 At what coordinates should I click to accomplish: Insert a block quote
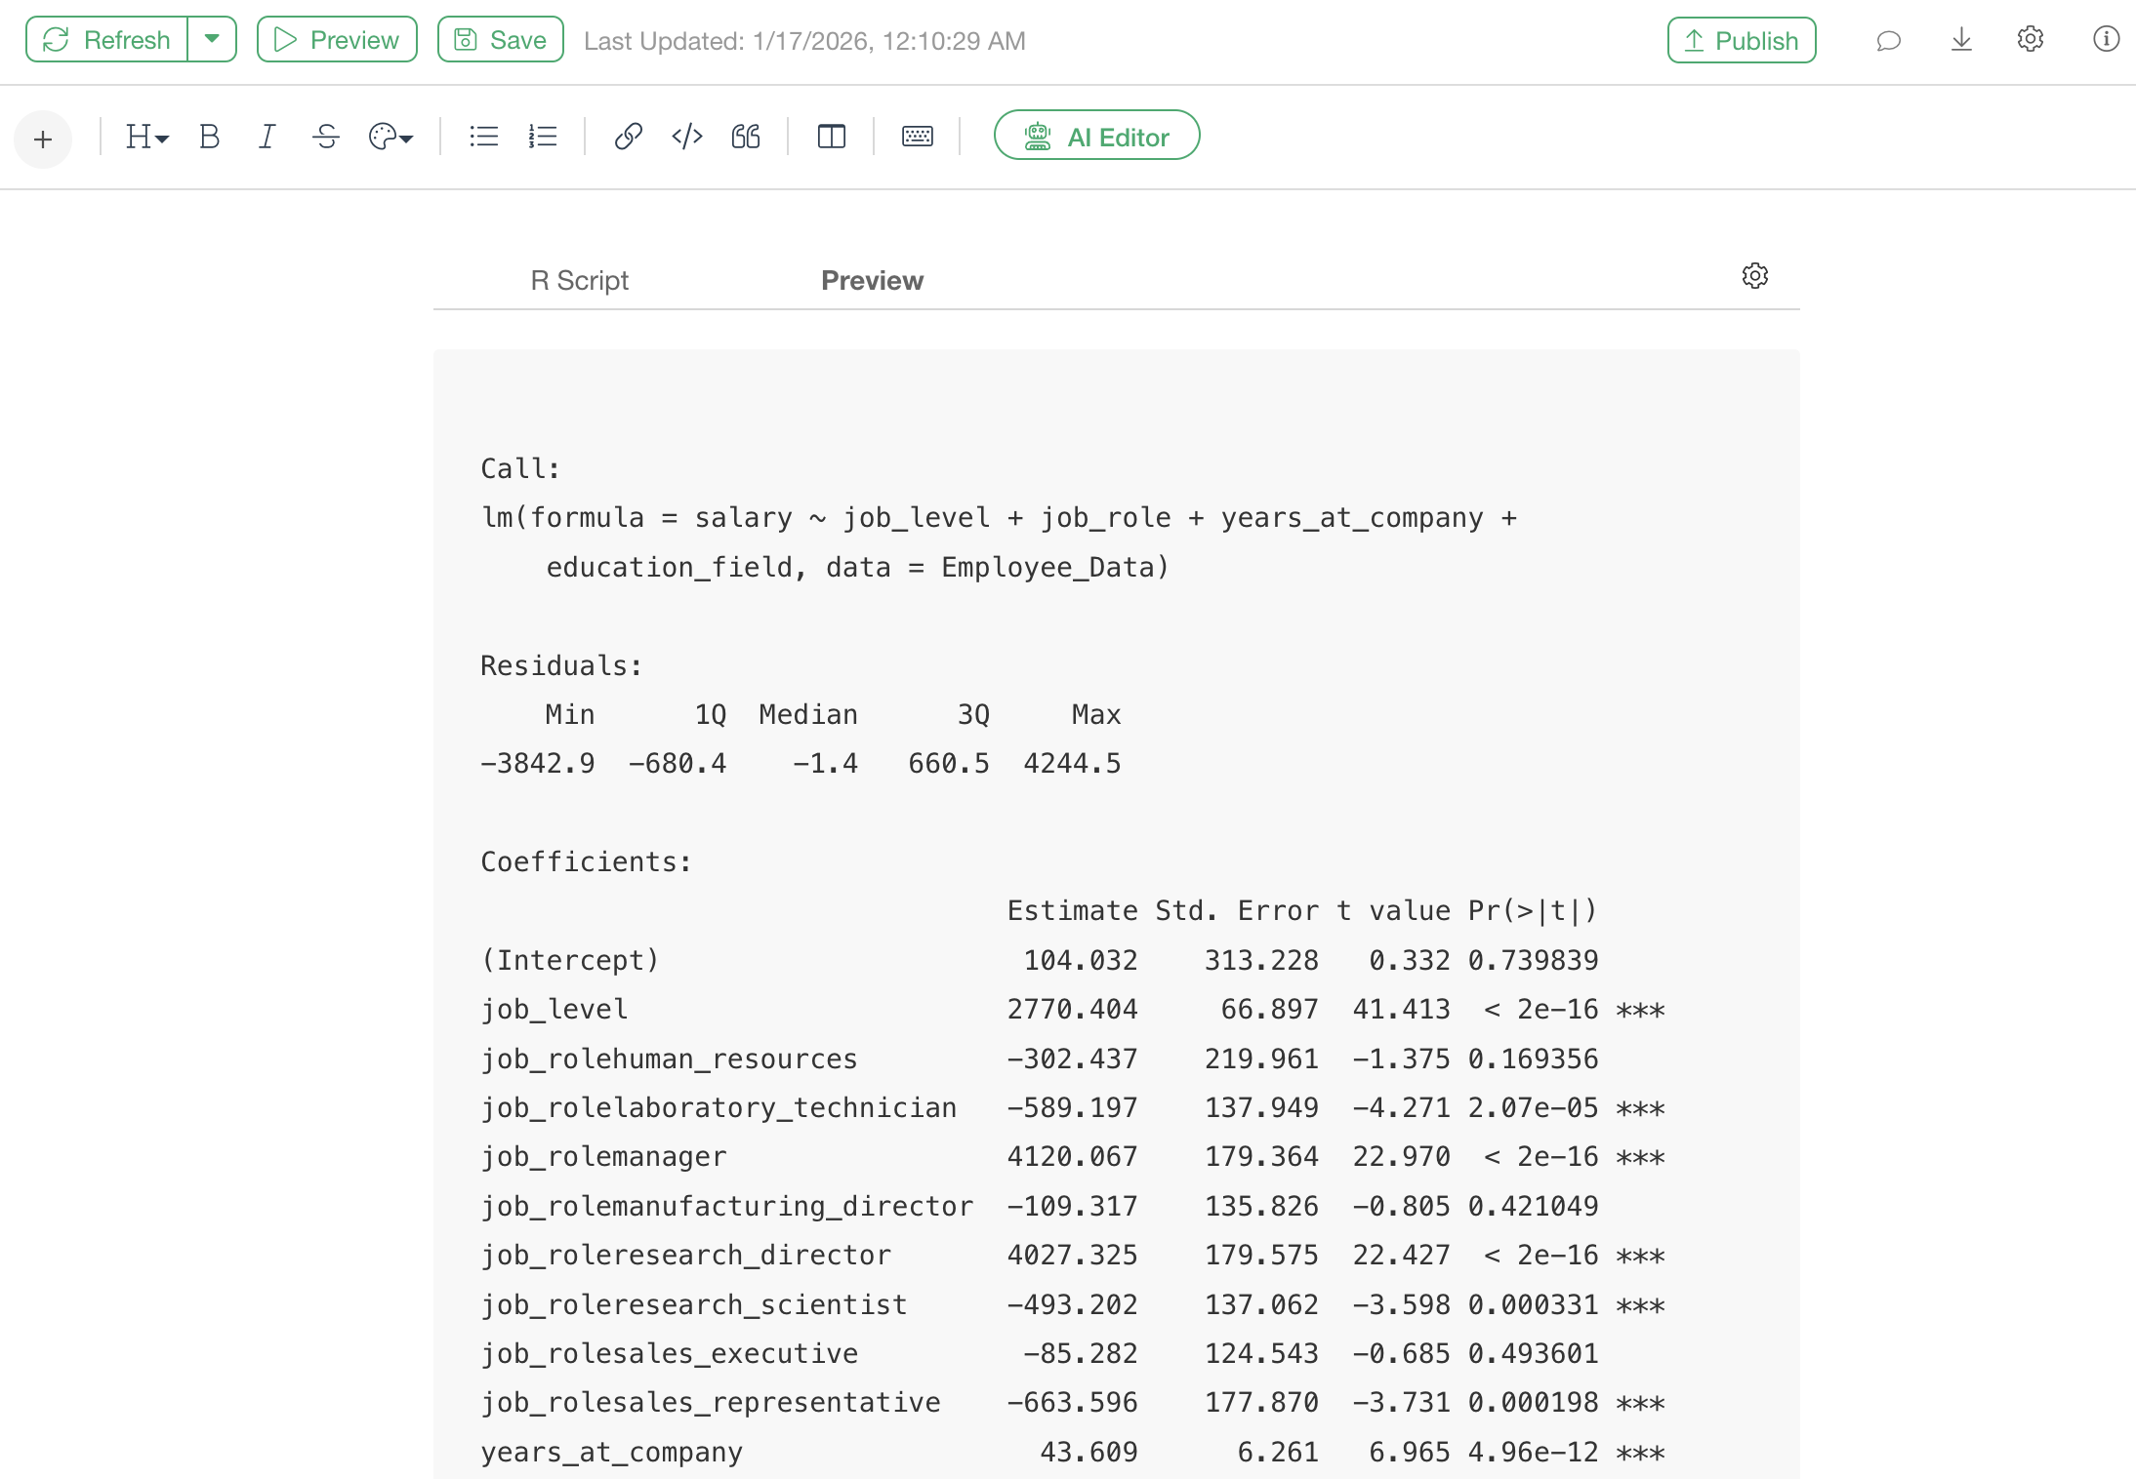click(x=746, y=137)
